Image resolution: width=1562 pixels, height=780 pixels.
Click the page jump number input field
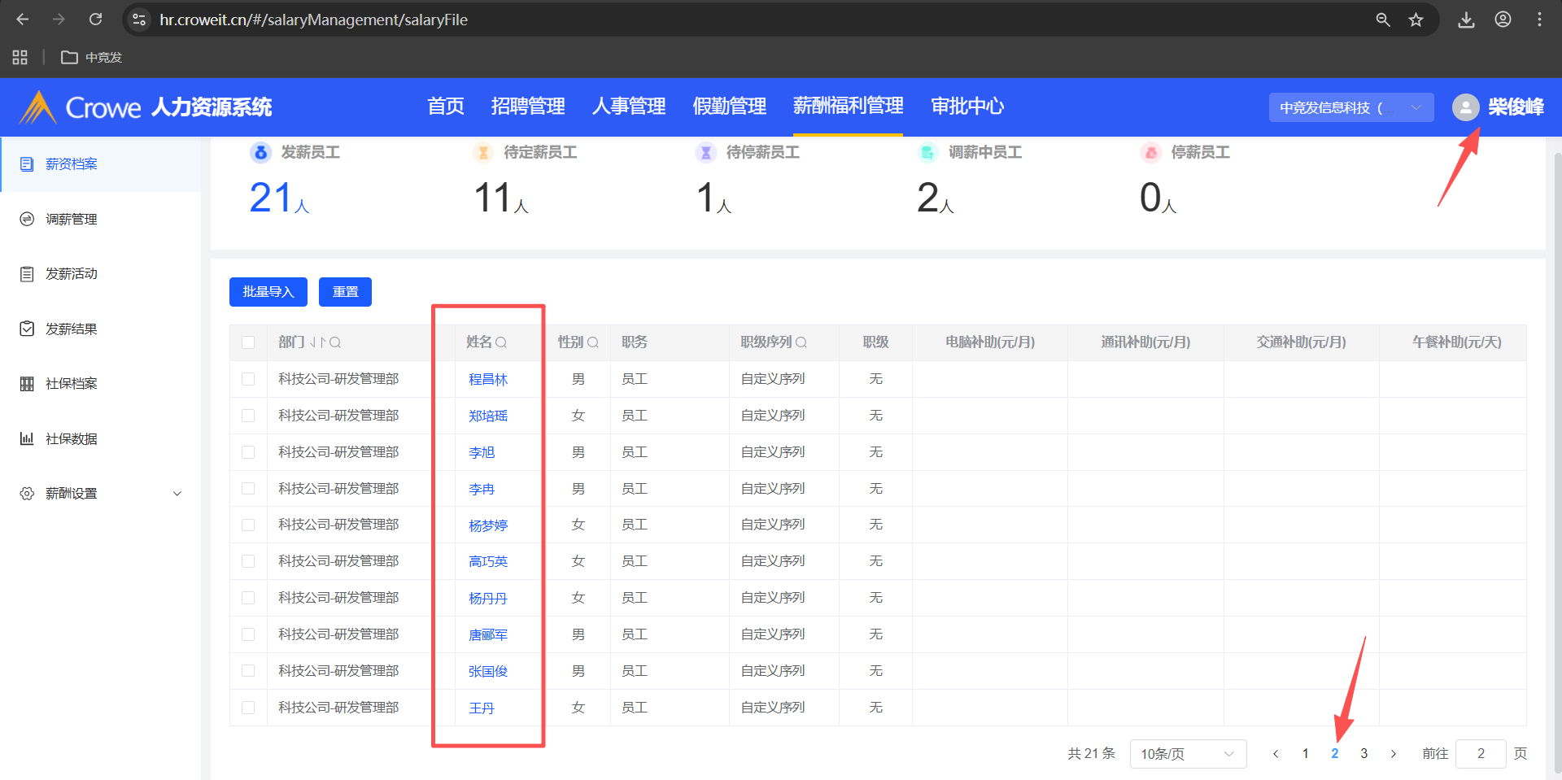pyautogui.click(x=1480, y=754)
